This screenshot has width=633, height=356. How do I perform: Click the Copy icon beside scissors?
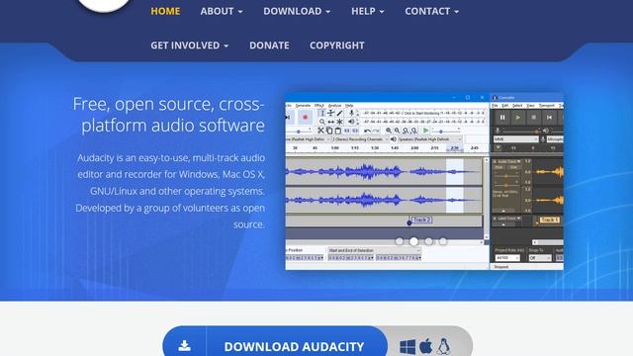coord(329,131)
